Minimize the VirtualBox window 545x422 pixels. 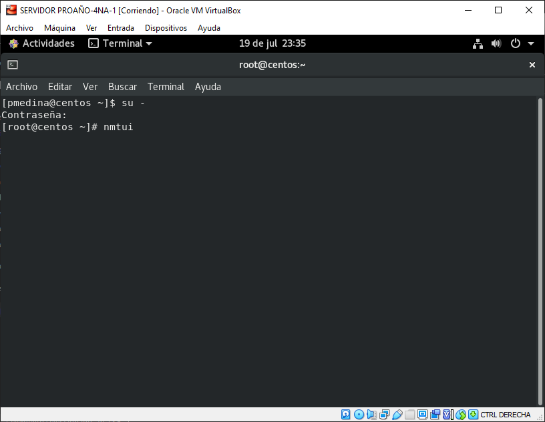click(468, 11)
